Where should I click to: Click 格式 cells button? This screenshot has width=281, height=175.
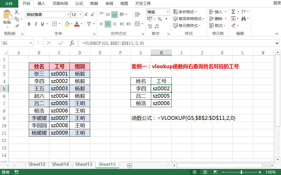[217, 26]
